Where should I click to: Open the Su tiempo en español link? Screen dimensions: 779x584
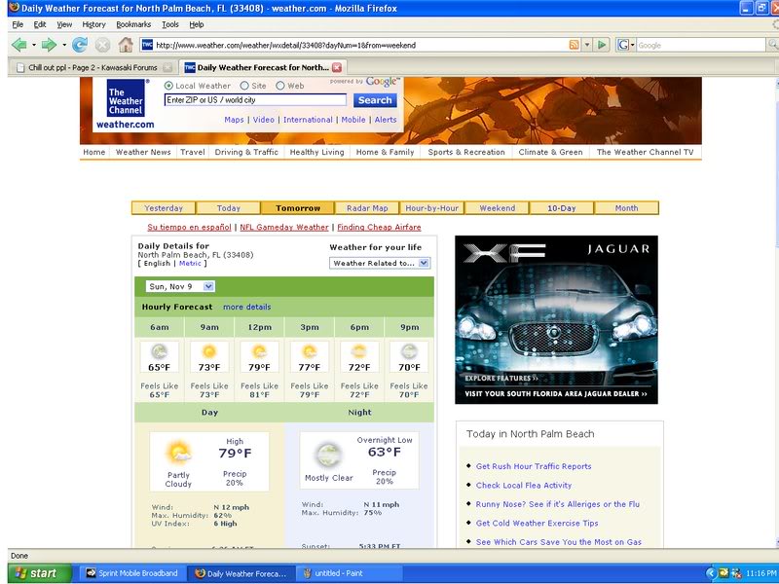tap(189, 227)
